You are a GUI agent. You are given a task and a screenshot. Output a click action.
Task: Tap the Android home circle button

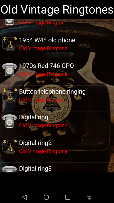click(46, 197)
